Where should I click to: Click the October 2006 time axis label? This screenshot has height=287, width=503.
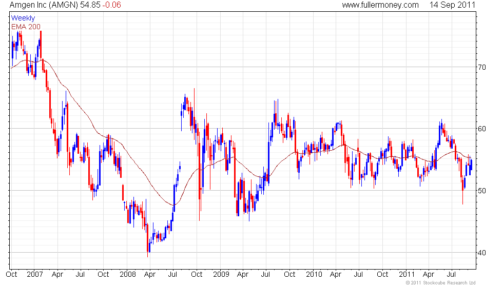11,275
